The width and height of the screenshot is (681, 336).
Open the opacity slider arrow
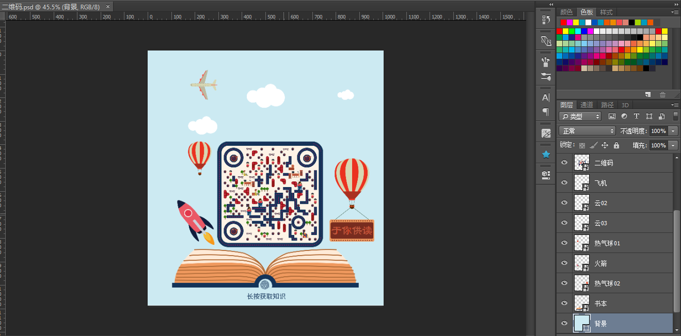673,131
